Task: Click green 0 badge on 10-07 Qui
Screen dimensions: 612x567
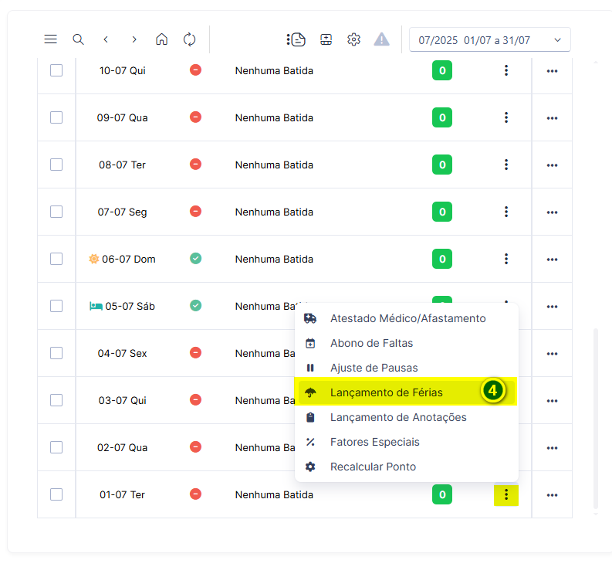Action: point(441,70)
